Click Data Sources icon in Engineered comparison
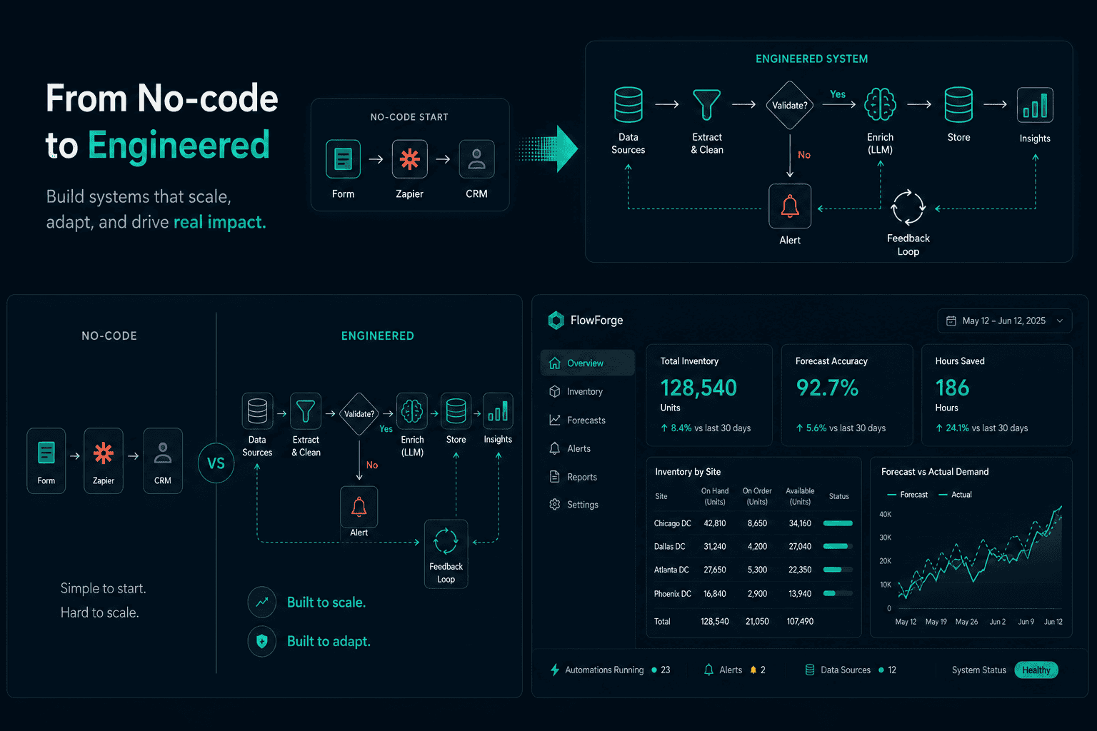The image size is (1097, 731). [257, 412]
